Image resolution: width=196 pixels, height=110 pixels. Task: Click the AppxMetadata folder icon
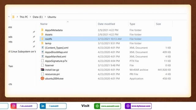click(42, 30)
